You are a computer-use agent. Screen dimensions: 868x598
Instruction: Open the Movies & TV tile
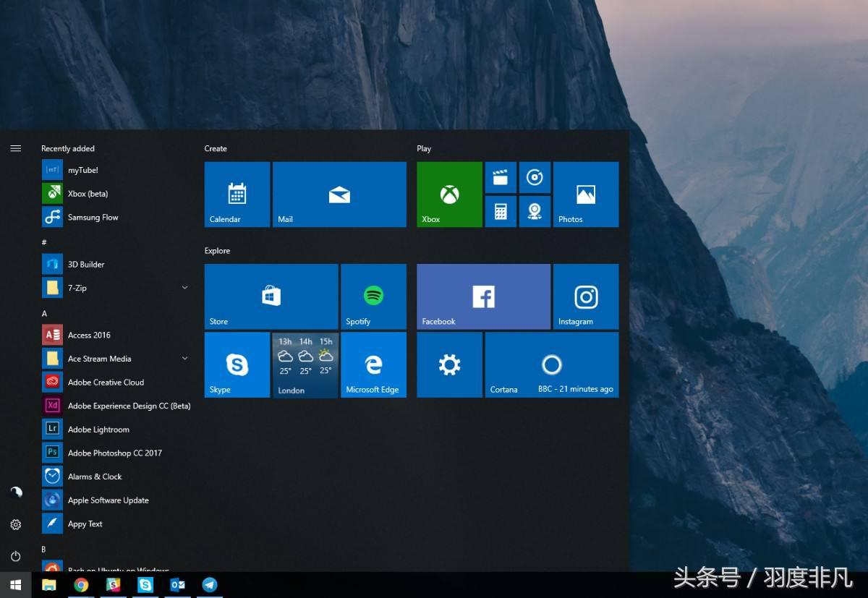click(501, 177)
